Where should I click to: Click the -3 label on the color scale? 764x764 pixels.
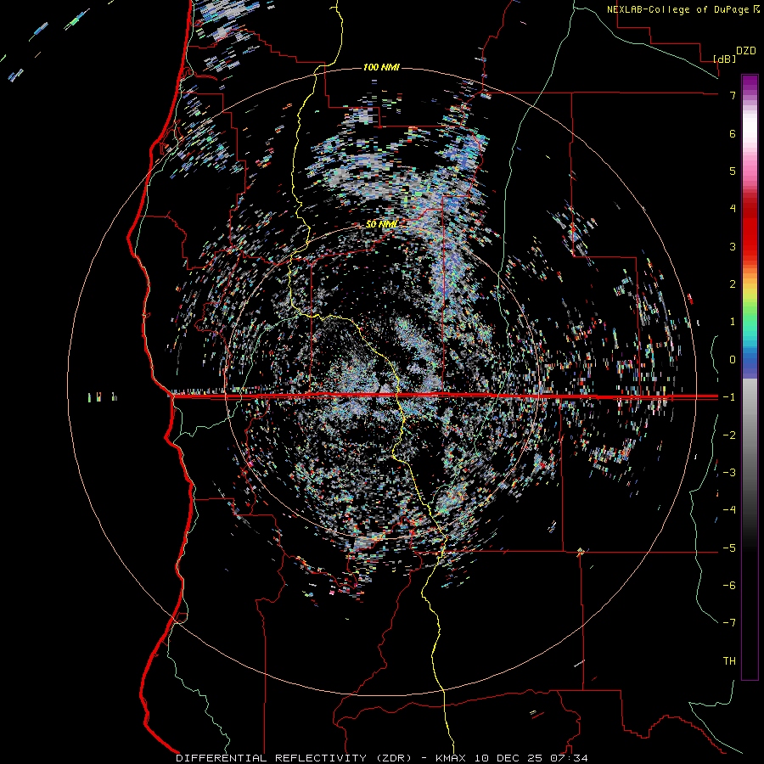(729, 473)
